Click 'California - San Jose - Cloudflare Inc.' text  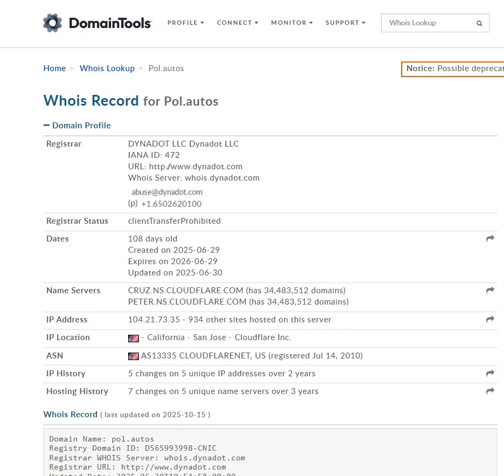pyautogui.click(x=219, y=337)
